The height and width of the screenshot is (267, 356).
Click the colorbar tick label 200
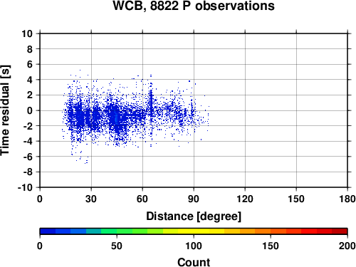(x=347, y=246)
